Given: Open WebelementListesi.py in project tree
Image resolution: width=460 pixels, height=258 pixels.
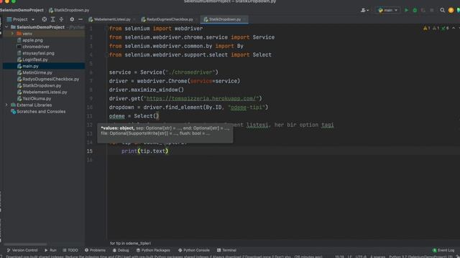Looking at the screenshot, I should 45,92.
